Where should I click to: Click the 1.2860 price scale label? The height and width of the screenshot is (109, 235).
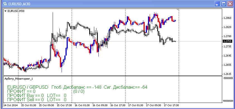pos(227,18)
